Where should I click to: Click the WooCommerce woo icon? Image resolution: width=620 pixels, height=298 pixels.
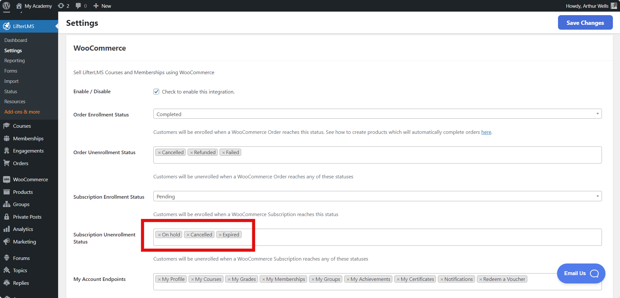(x=6, y=179)
